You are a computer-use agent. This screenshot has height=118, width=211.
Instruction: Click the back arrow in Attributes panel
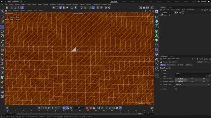pos(193,59)
